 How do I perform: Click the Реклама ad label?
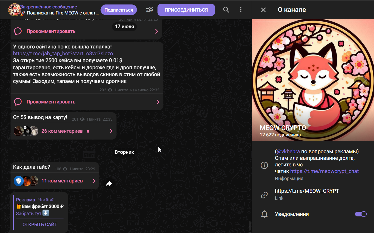point(26,200)
